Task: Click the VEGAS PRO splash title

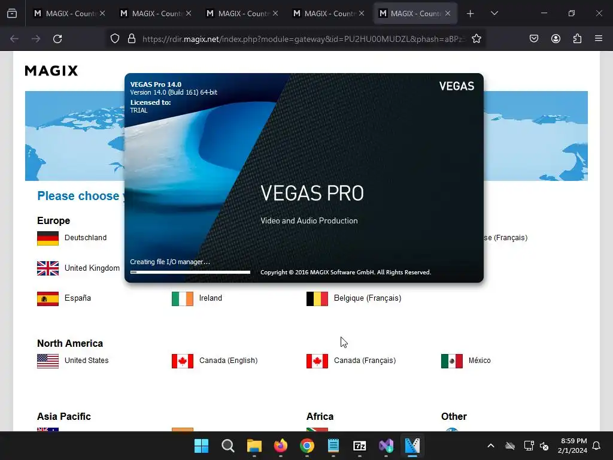Action: (x=312, y=193)
